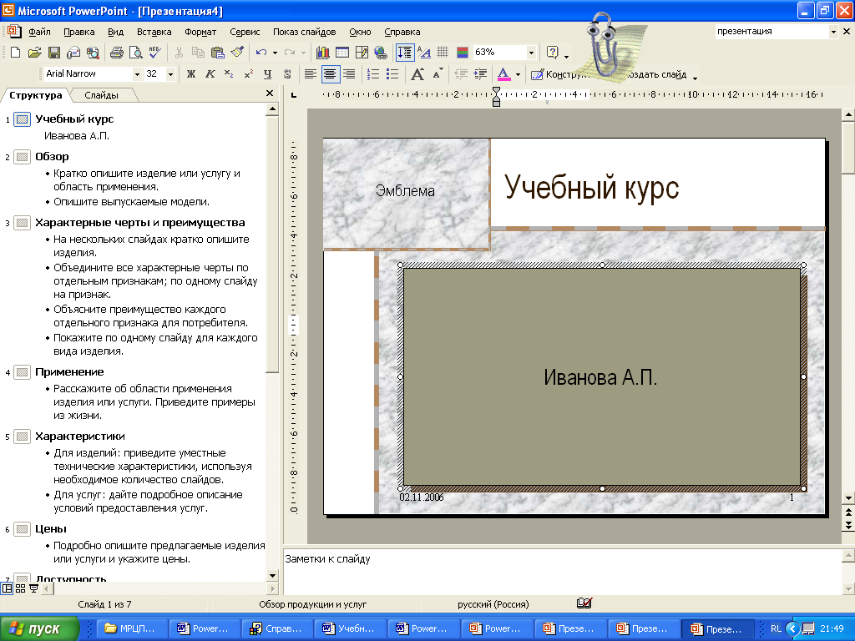Undo the last action
The width and height of the screenshot is (855, 641).
[x=261, y=53]
